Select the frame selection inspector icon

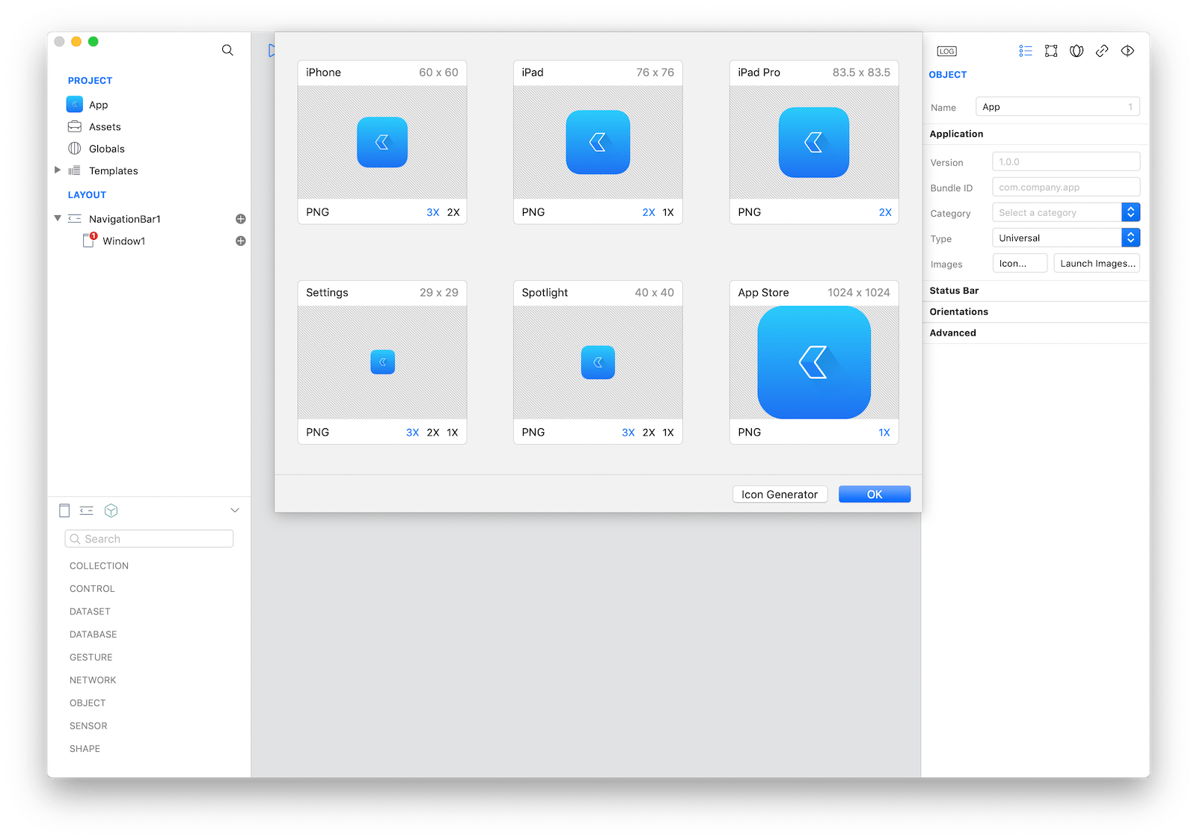pos(1050,51)
